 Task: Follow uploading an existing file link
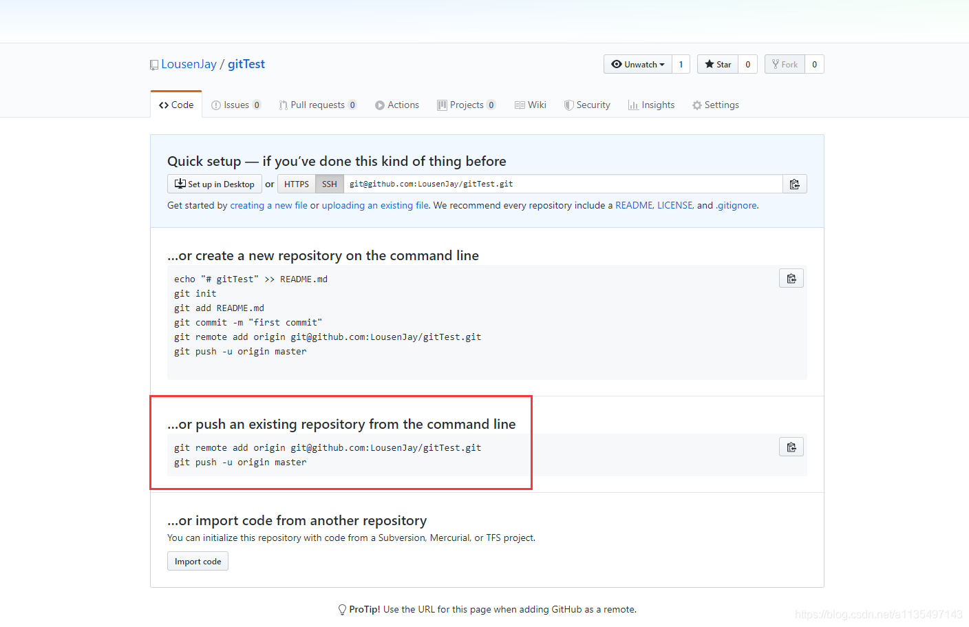click(375, 205)
